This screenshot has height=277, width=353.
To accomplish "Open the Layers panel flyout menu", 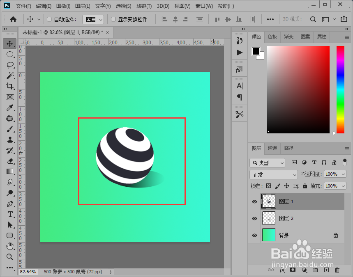I will coord(347,149).
